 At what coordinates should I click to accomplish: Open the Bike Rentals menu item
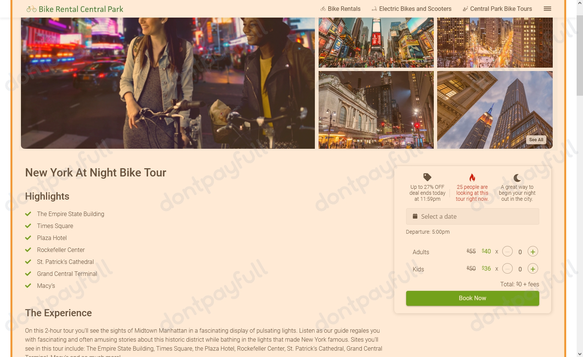coord(340,9)
